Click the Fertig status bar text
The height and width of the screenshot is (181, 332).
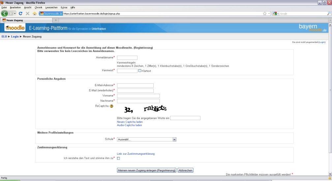coord(4,178)
